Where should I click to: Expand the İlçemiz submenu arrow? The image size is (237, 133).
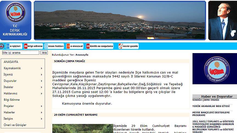coord(41,75)
